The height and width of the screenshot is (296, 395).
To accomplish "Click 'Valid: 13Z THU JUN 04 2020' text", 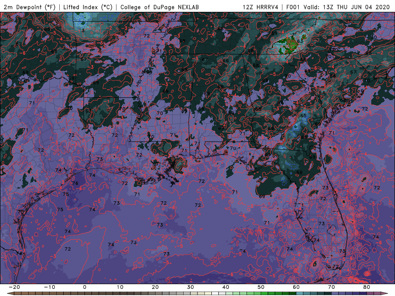I will 347,7.
